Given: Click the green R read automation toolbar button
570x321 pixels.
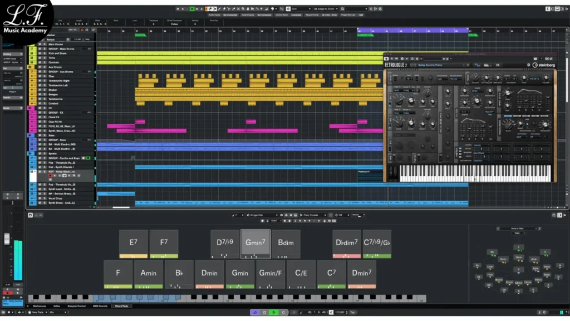Looking at the screenshot, I should (x=193, y=9).
